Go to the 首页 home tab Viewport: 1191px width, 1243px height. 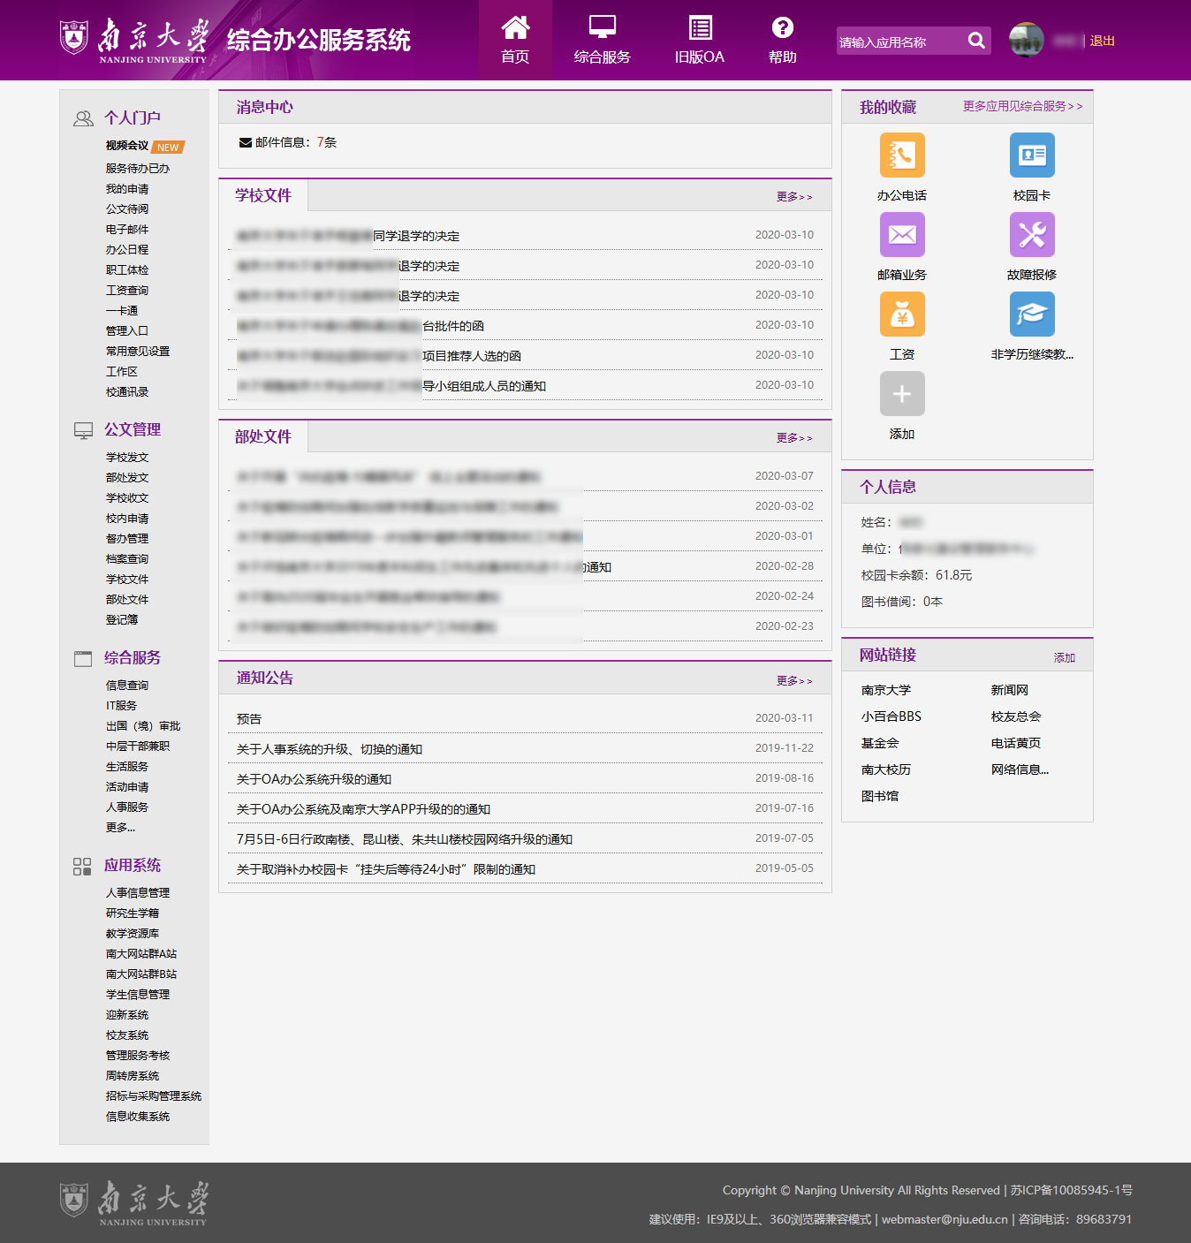[x=515, y=40]
